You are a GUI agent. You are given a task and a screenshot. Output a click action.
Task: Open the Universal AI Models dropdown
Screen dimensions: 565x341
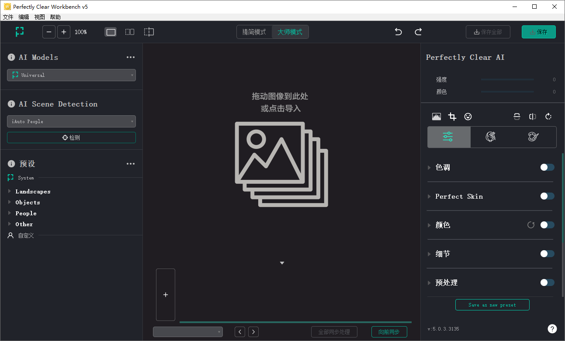coord(71,75)
